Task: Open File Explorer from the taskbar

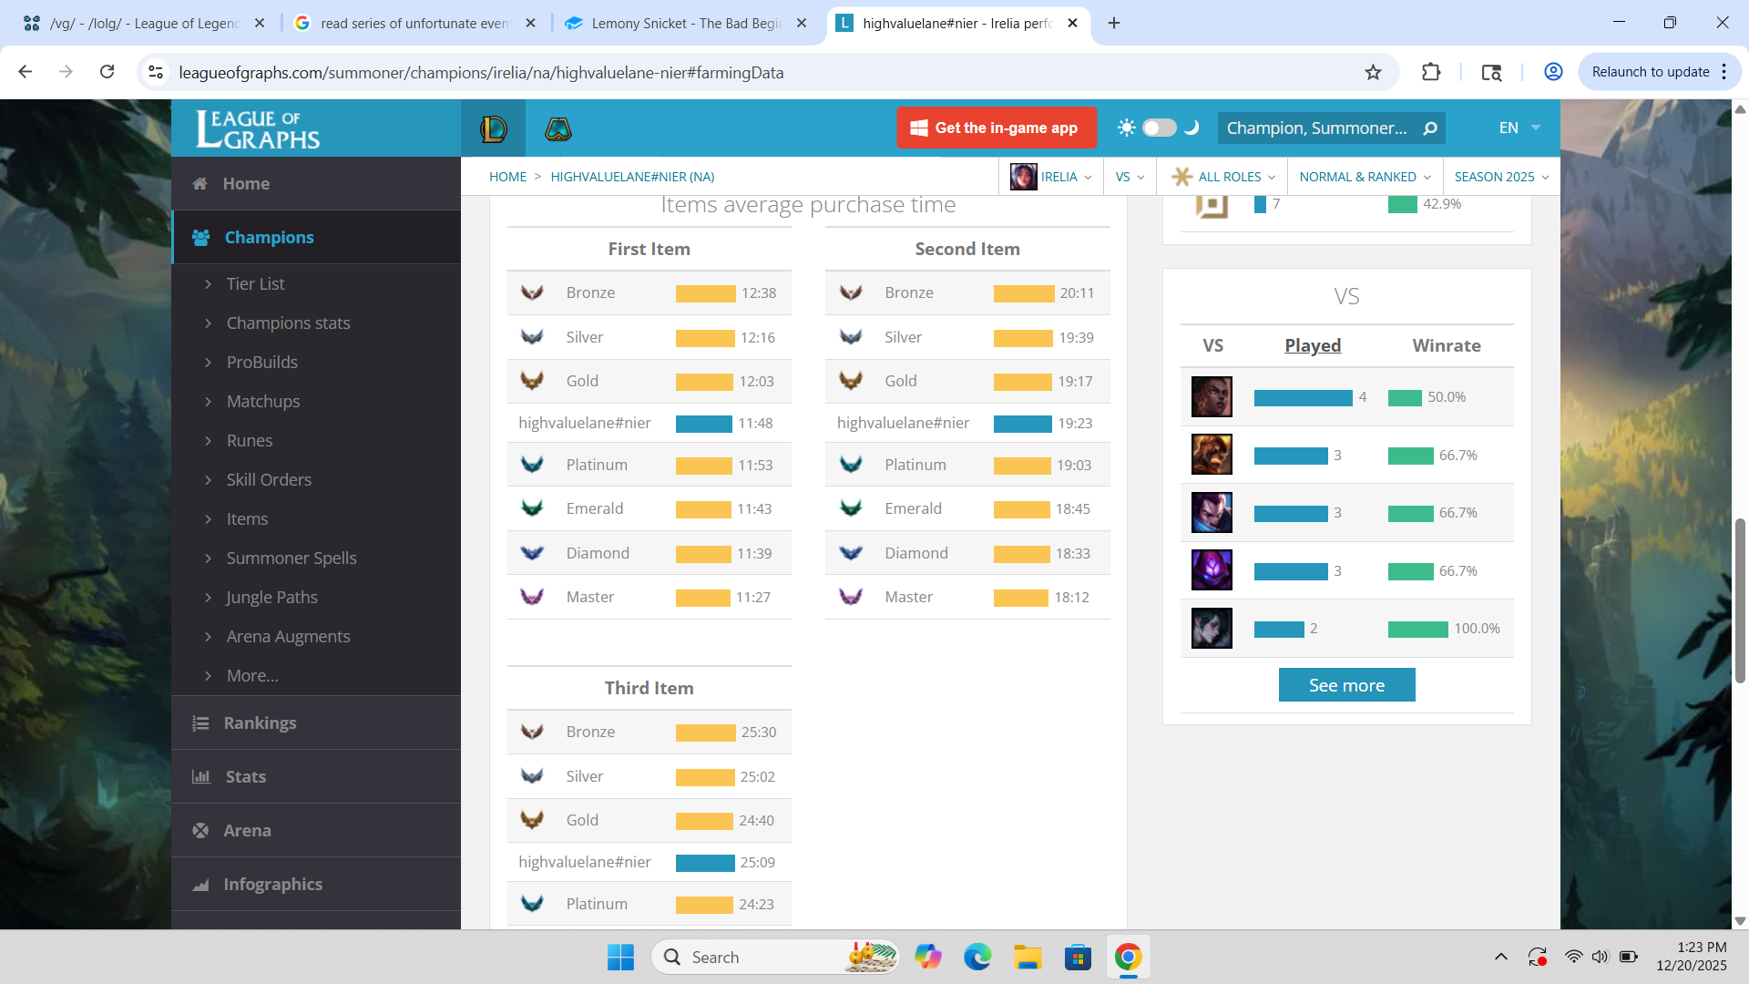Action: pyautogui.click(x=1028, y=957)
